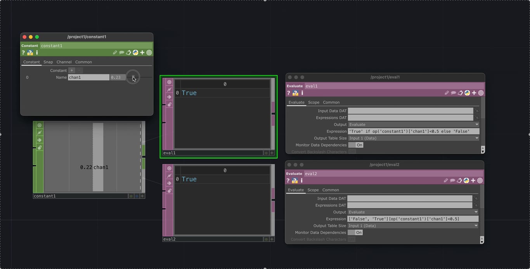Viewport: 530px width, 269px height.
Task: Click the chan1 value slider knob in constant1
Action: pos(133,77)
